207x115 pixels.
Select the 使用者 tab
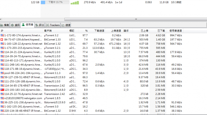click(28, 25)
